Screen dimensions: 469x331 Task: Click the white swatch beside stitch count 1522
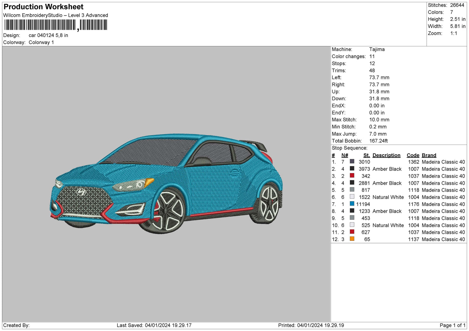tap(352, 197)
